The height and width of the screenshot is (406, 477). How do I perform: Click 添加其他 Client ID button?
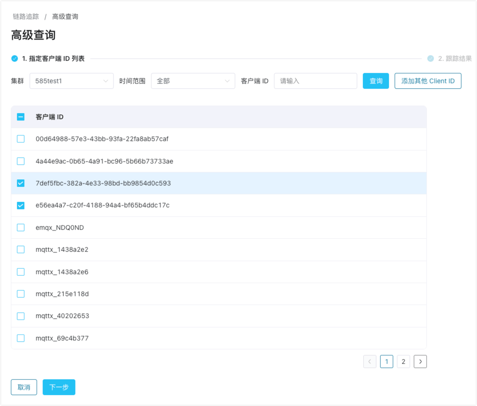coord(427,81)
